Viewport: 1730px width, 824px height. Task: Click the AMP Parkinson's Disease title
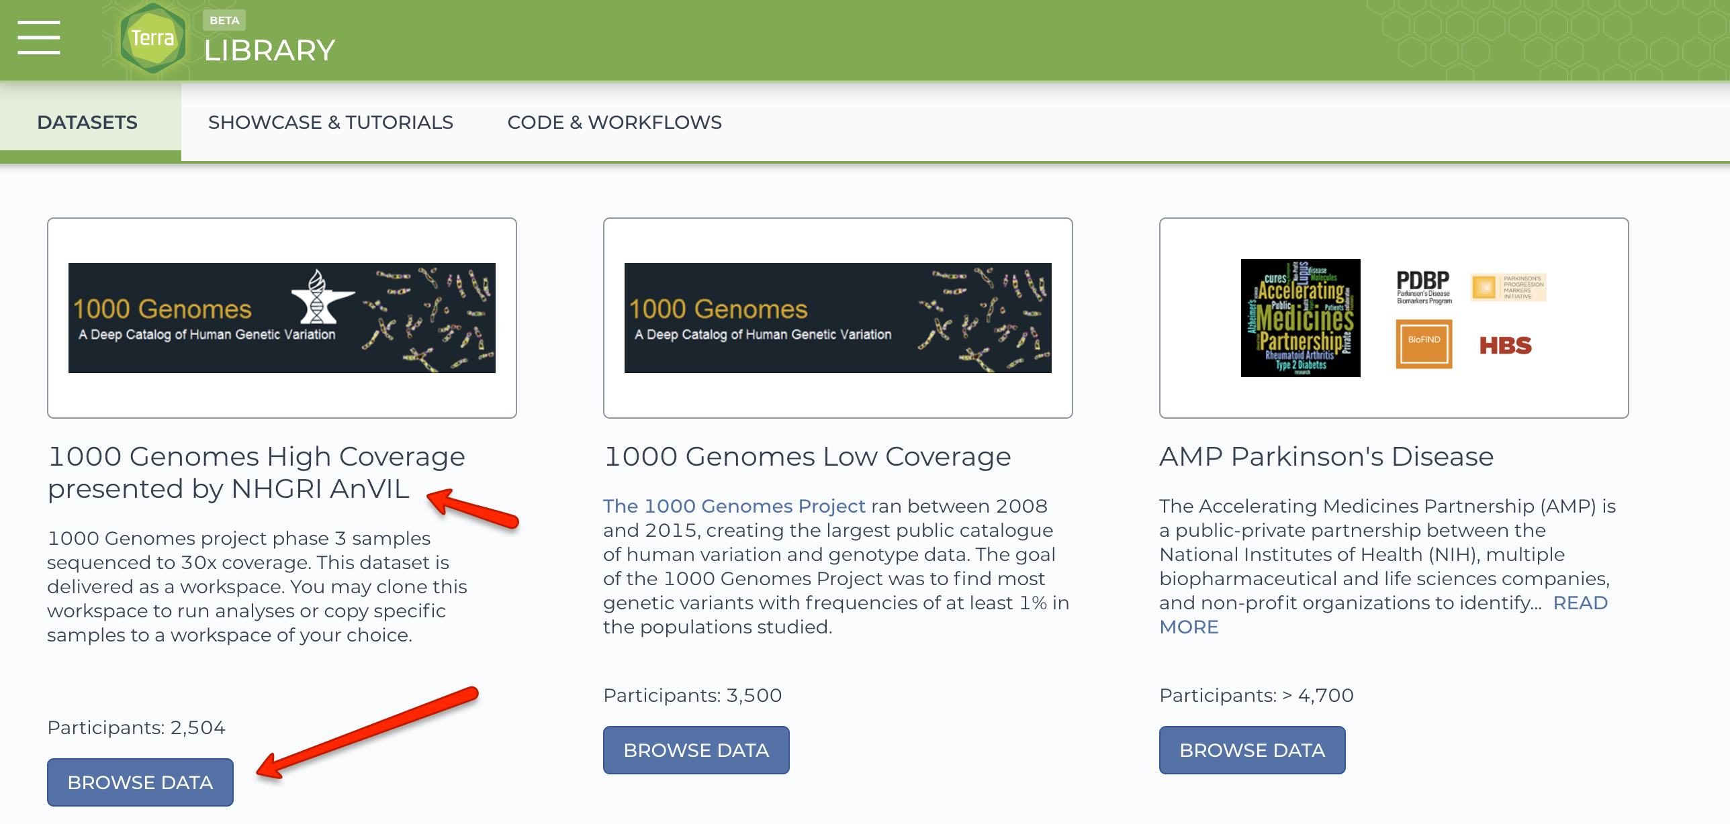pyautogui.click(x=1326, y=456)
